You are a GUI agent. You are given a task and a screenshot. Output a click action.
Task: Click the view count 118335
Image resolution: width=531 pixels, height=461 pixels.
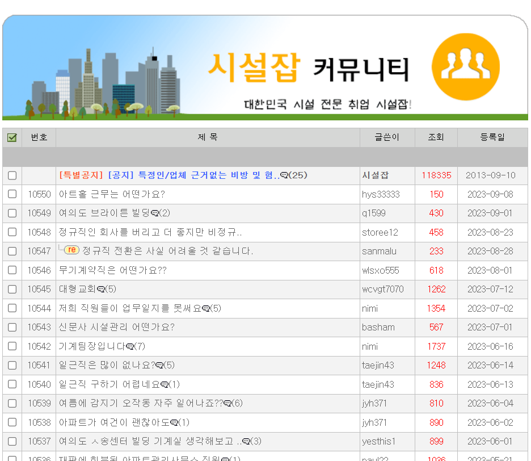[436, 175]
